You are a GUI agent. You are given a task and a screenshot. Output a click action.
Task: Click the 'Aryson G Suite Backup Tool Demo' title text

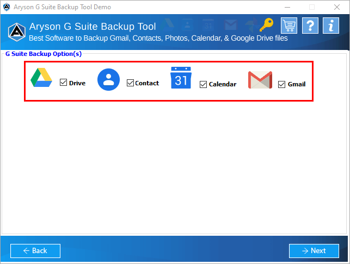pos(62,7)
